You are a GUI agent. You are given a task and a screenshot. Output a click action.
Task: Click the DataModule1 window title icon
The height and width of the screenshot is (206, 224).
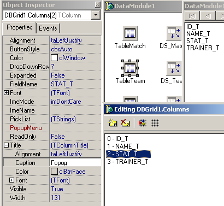click(109, 6)
